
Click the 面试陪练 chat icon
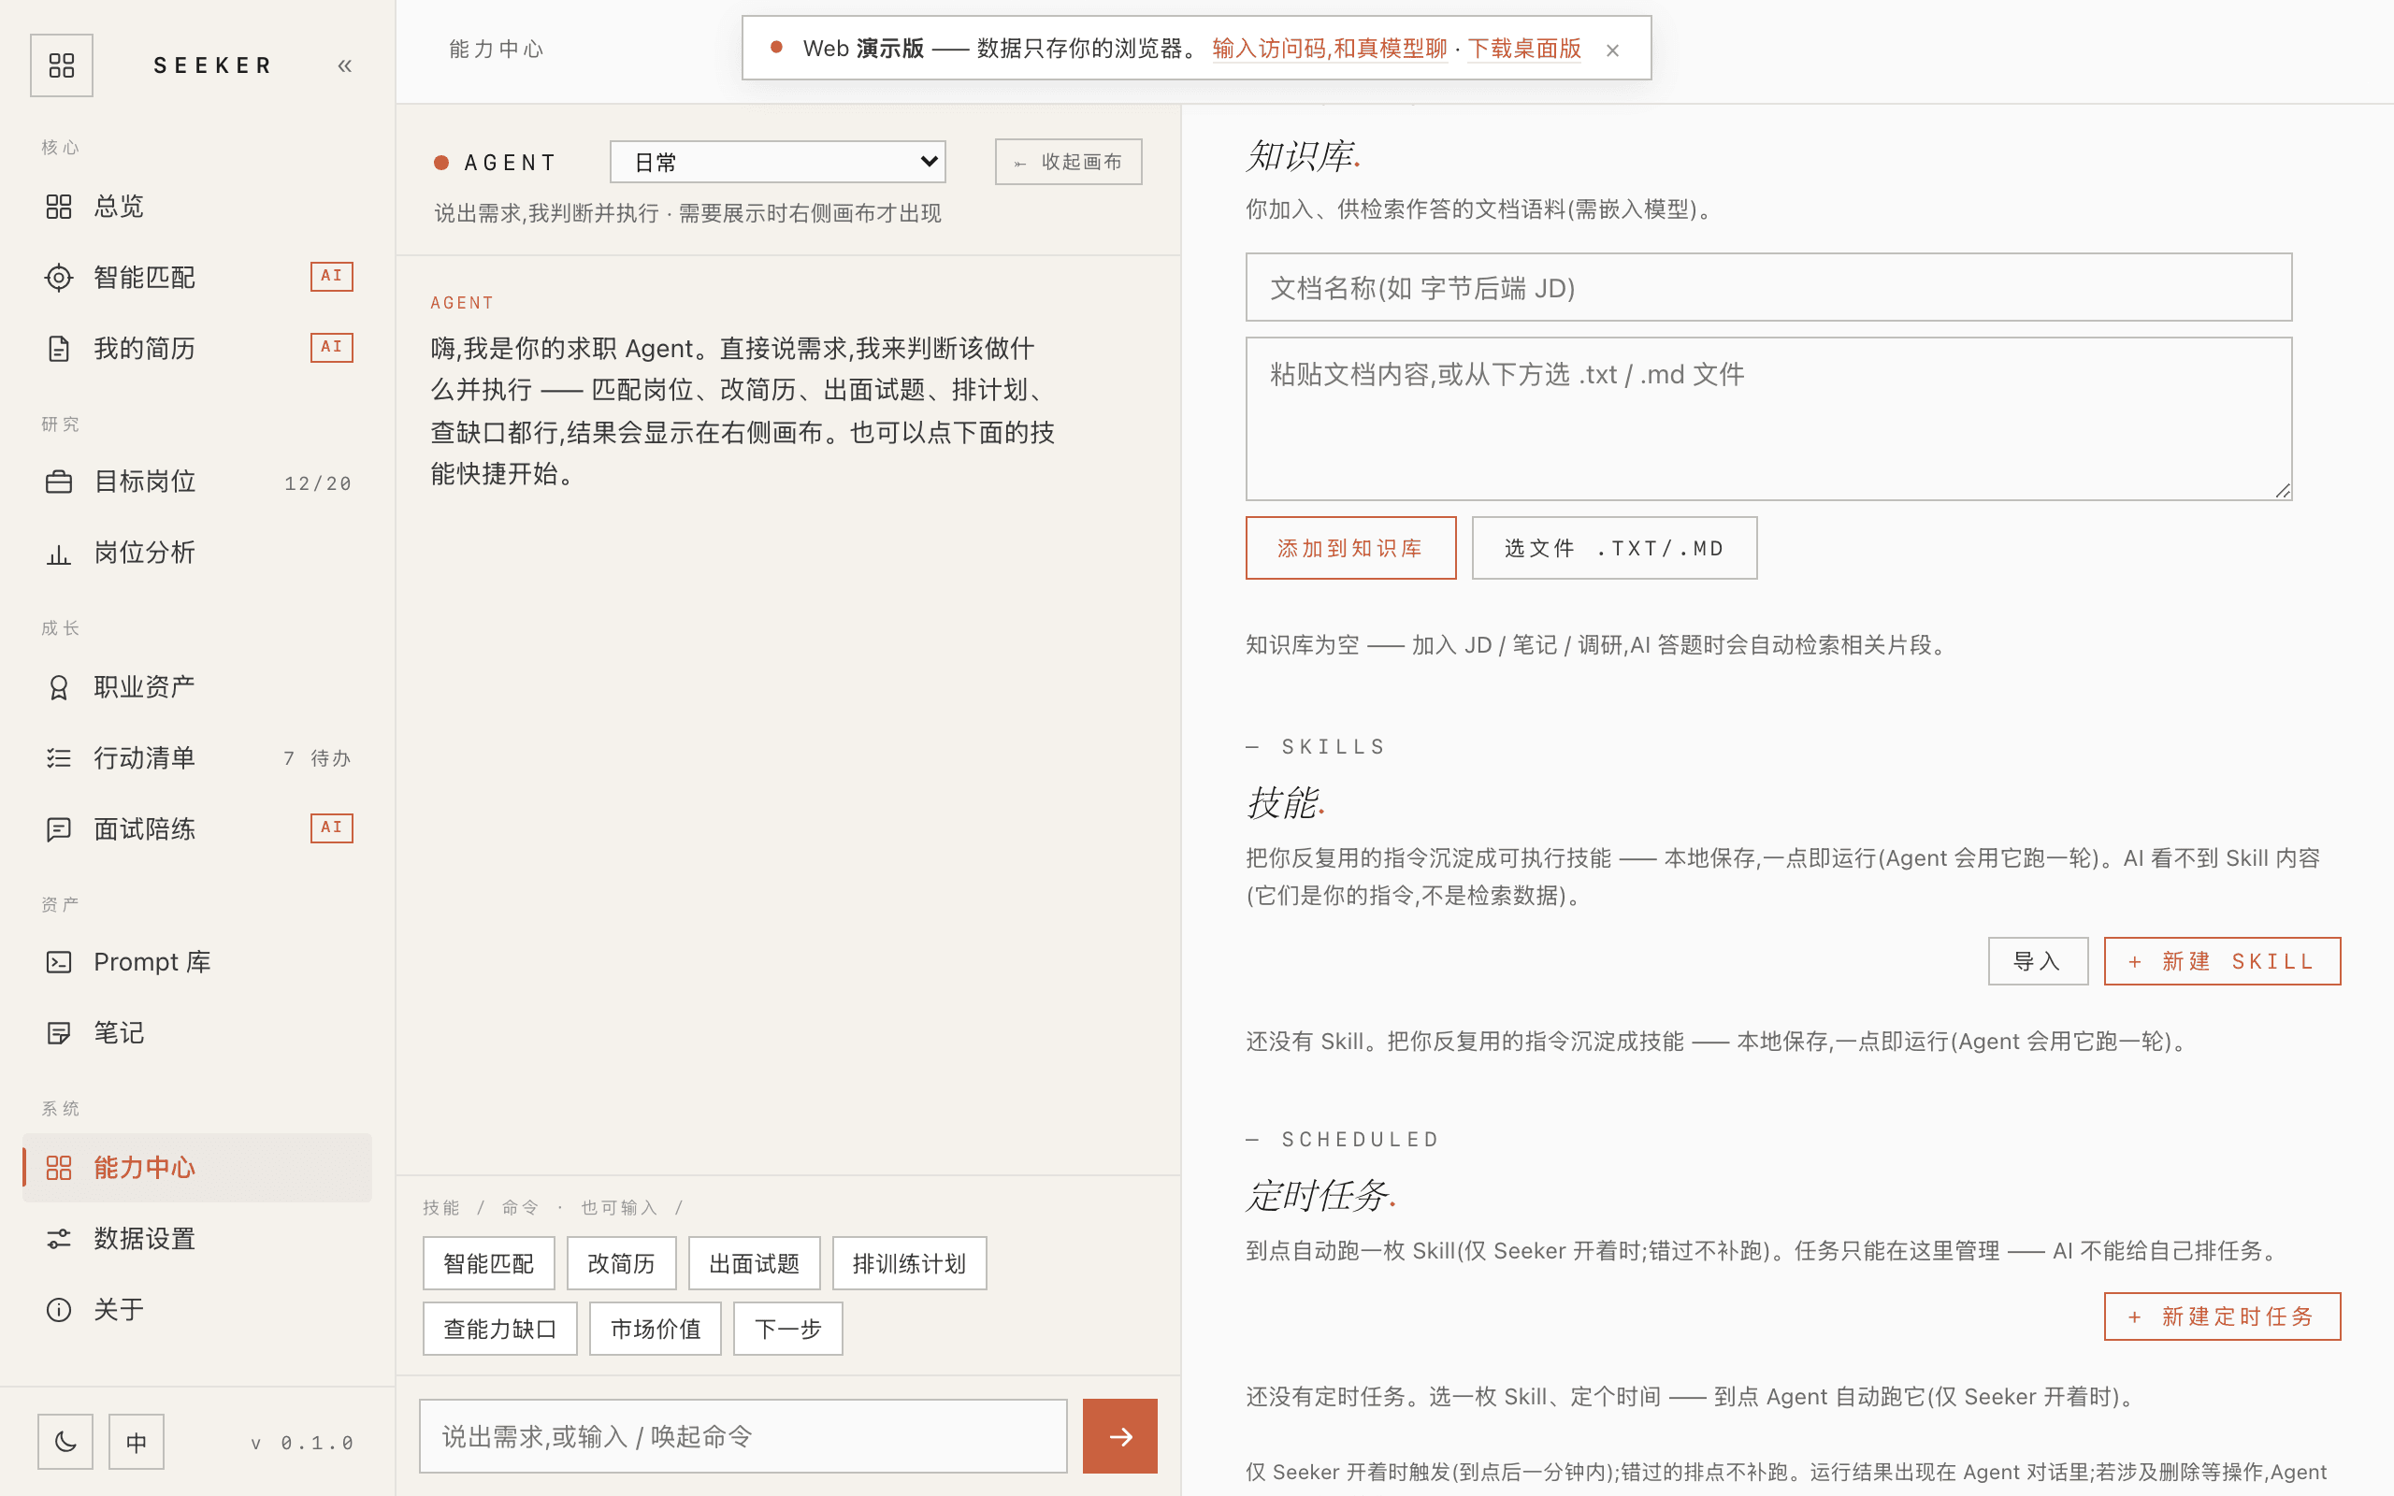click(x=59, y=830)
